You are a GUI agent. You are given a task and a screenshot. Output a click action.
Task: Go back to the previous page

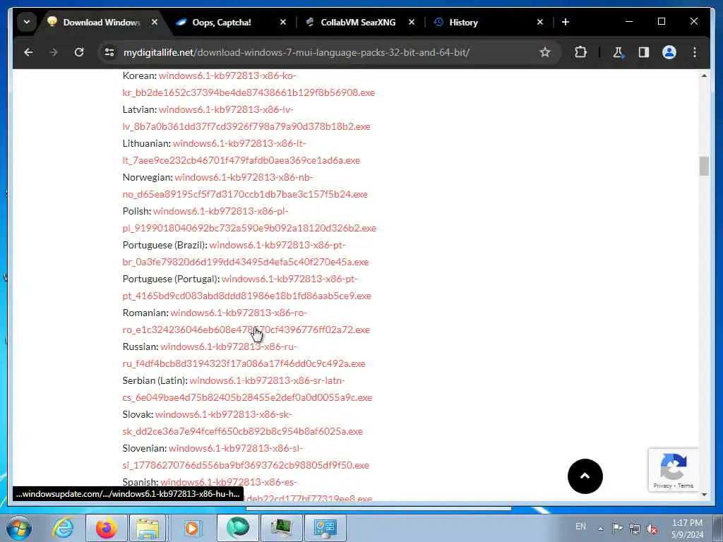point(28,52)
